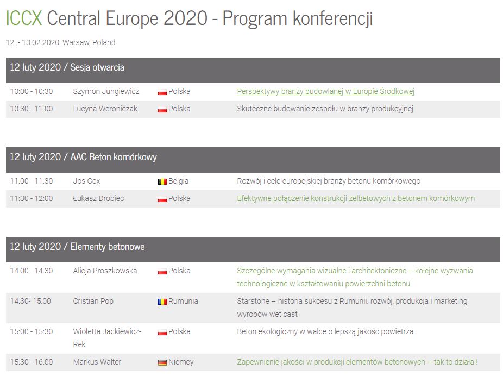Click the Belgian flag next to Belgia

pyautogui.click(x=162, y=181)
